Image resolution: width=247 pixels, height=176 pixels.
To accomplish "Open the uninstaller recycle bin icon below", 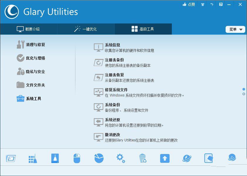I will (x=143, y=158).
